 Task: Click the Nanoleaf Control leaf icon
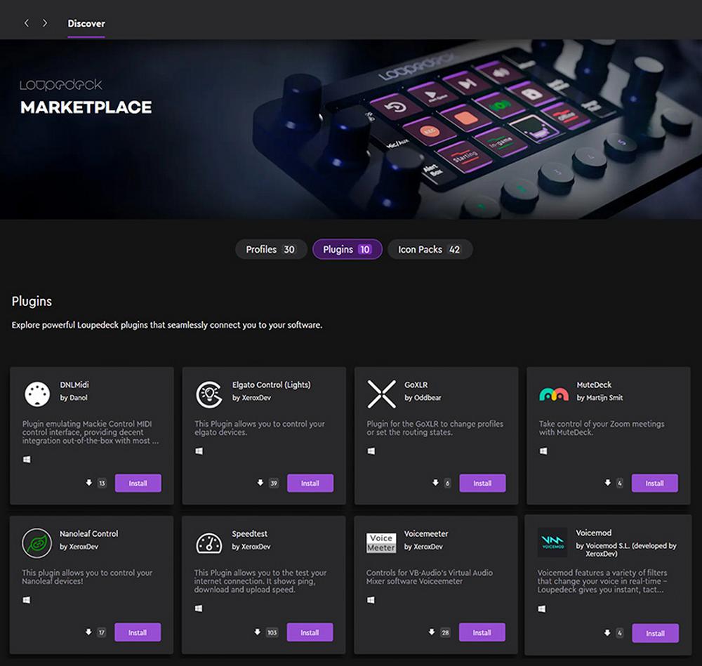37,543
